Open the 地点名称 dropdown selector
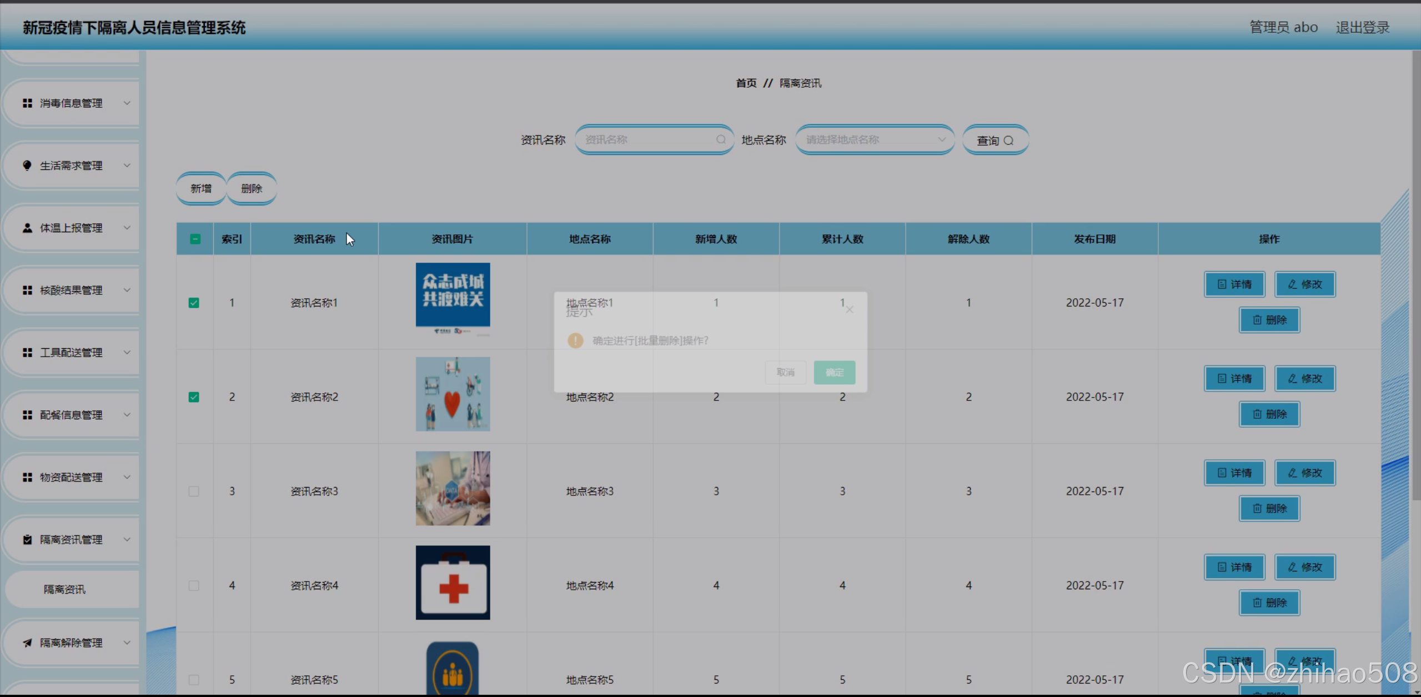 pyautogui.click(x=875, y=139)
